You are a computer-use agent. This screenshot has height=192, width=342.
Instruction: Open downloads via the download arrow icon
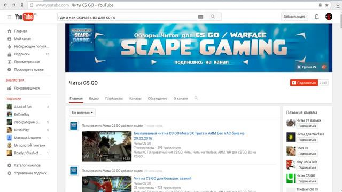338,5
